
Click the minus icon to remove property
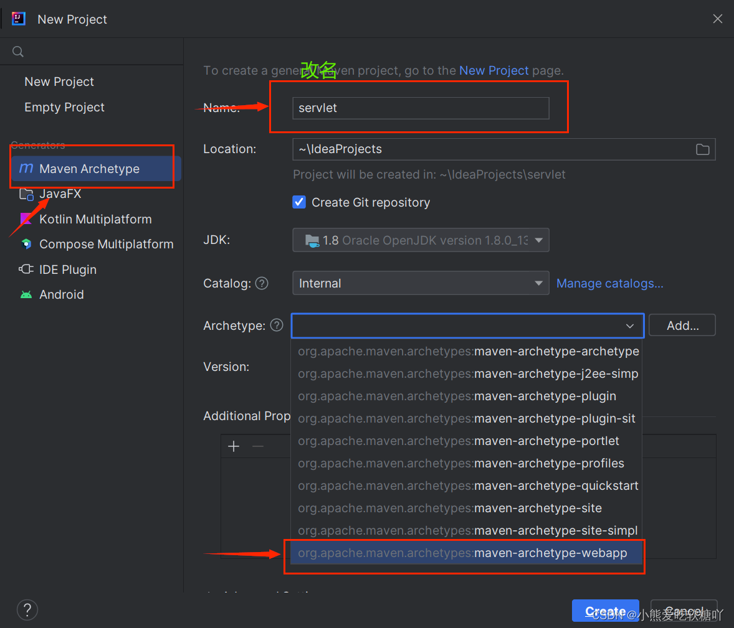coord(258,446)
